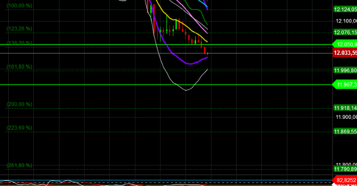Select the 123,26 % Fibonacci level label
357x186 pixels.
tap(19, 29)
